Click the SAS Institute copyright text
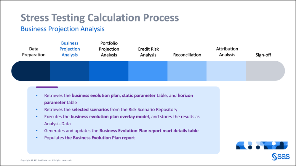The image size is (296, 166). (x=46, y=160)
